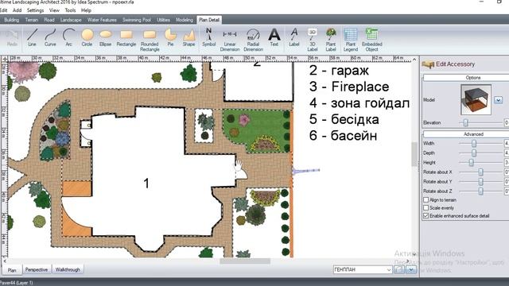Switch to the Landscape tab
The width and height of the screenshot is (509, 286).
pos(71,20)
